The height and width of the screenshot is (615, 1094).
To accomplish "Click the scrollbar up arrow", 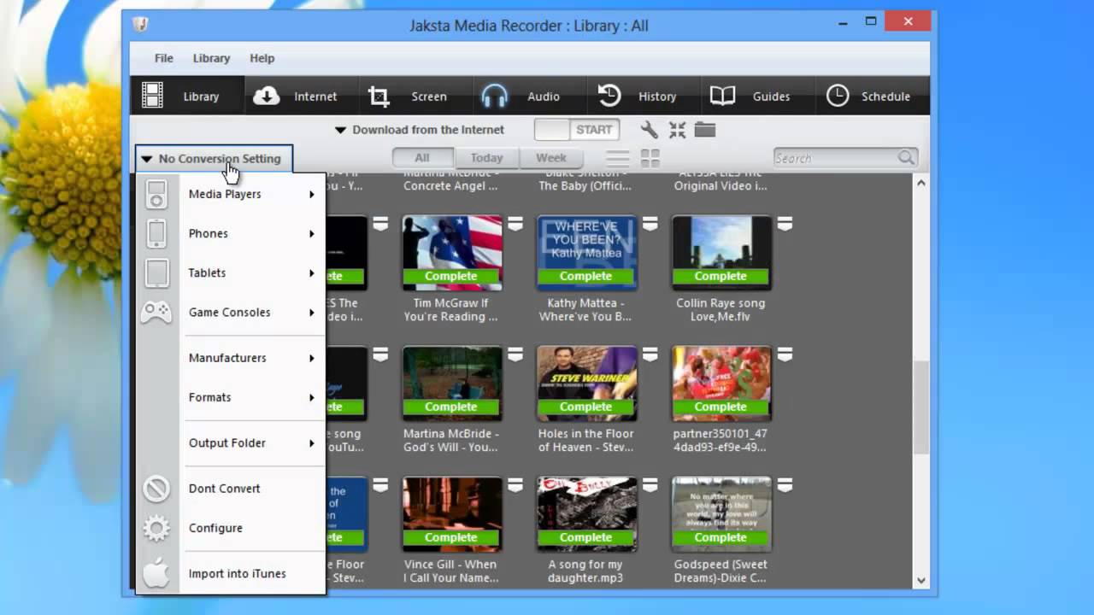I will tap(921, 182).
